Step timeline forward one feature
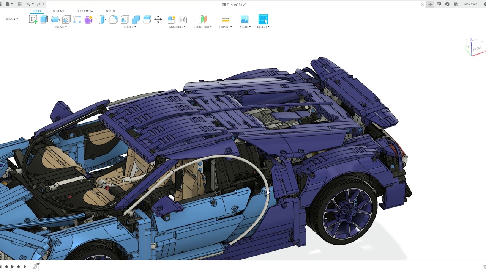The height and width of the screenshot is (273, 486). pyautogui.click(x=19, y=267)
